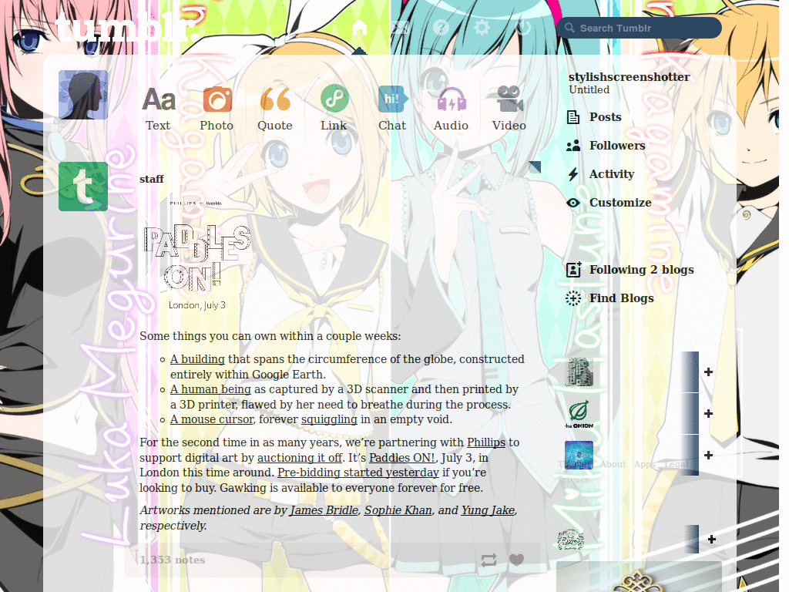Viewport: 789px width, 592px height.
Task: Open the building photo blog avatar
Action: (579, 372)
